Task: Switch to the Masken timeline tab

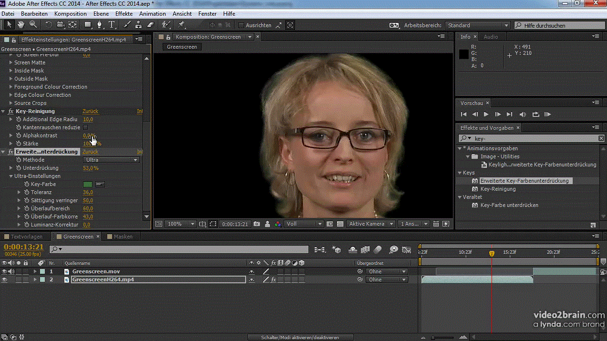Action: coord(123,237)
